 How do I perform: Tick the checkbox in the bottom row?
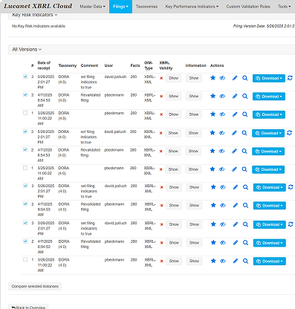pyautogui.click(x=25, y=259)
